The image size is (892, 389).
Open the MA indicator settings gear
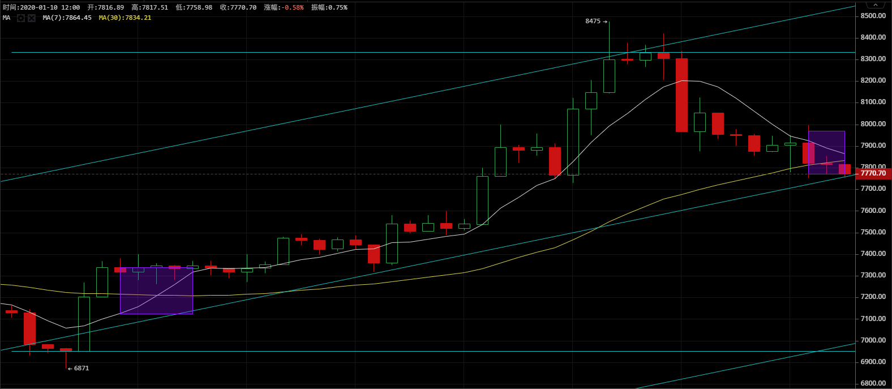pos(21,18)
